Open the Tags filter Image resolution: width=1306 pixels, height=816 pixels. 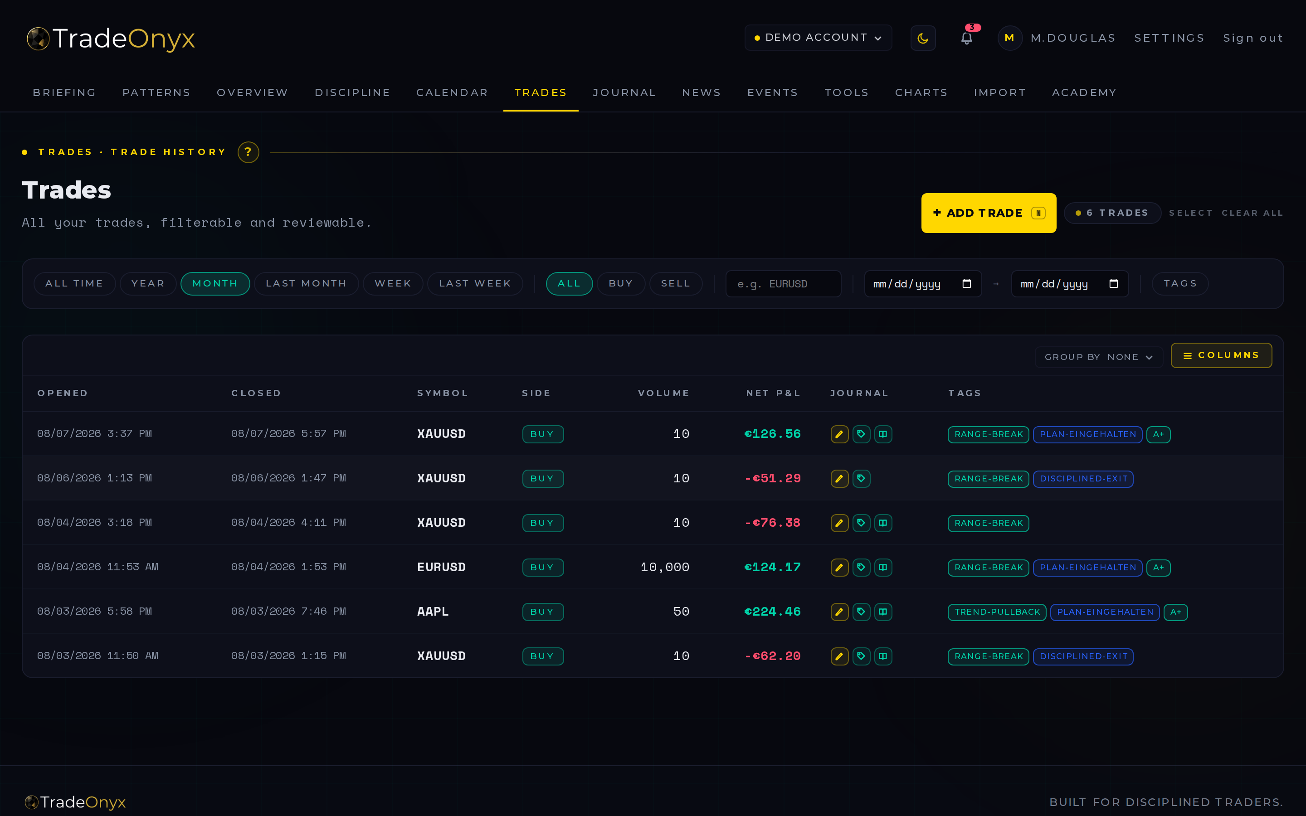coord(1180,284)
